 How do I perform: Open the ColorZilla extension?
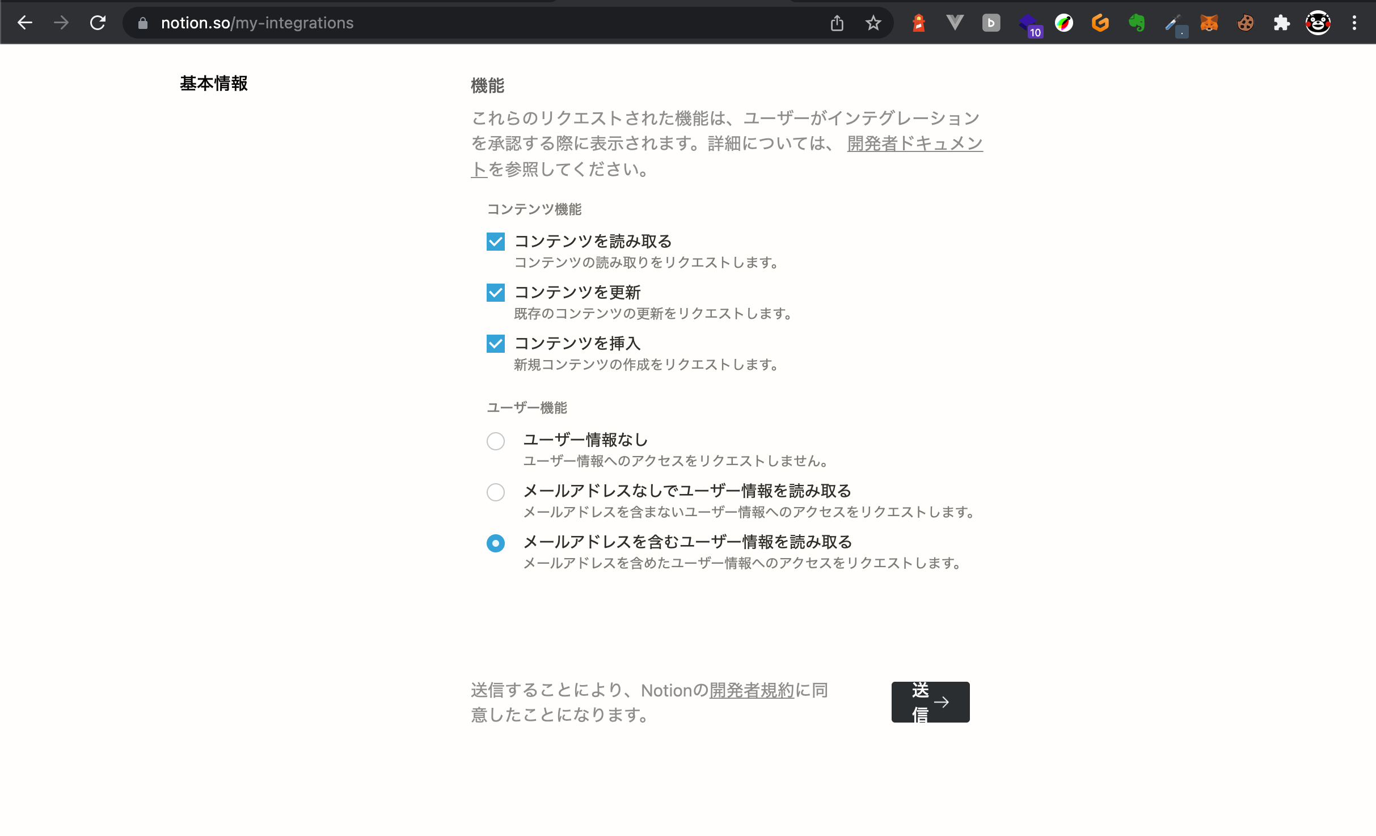[1065, 23]
